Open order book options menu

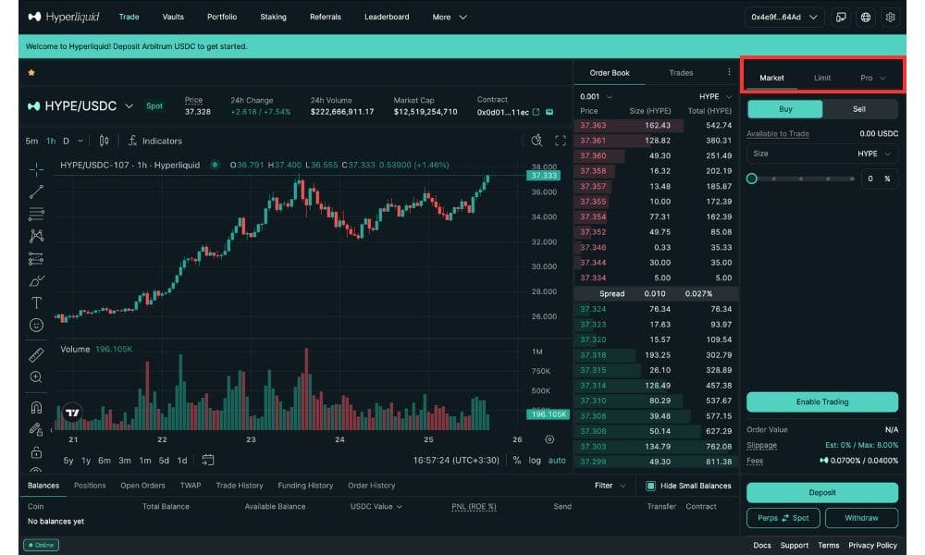click(729, 72)
